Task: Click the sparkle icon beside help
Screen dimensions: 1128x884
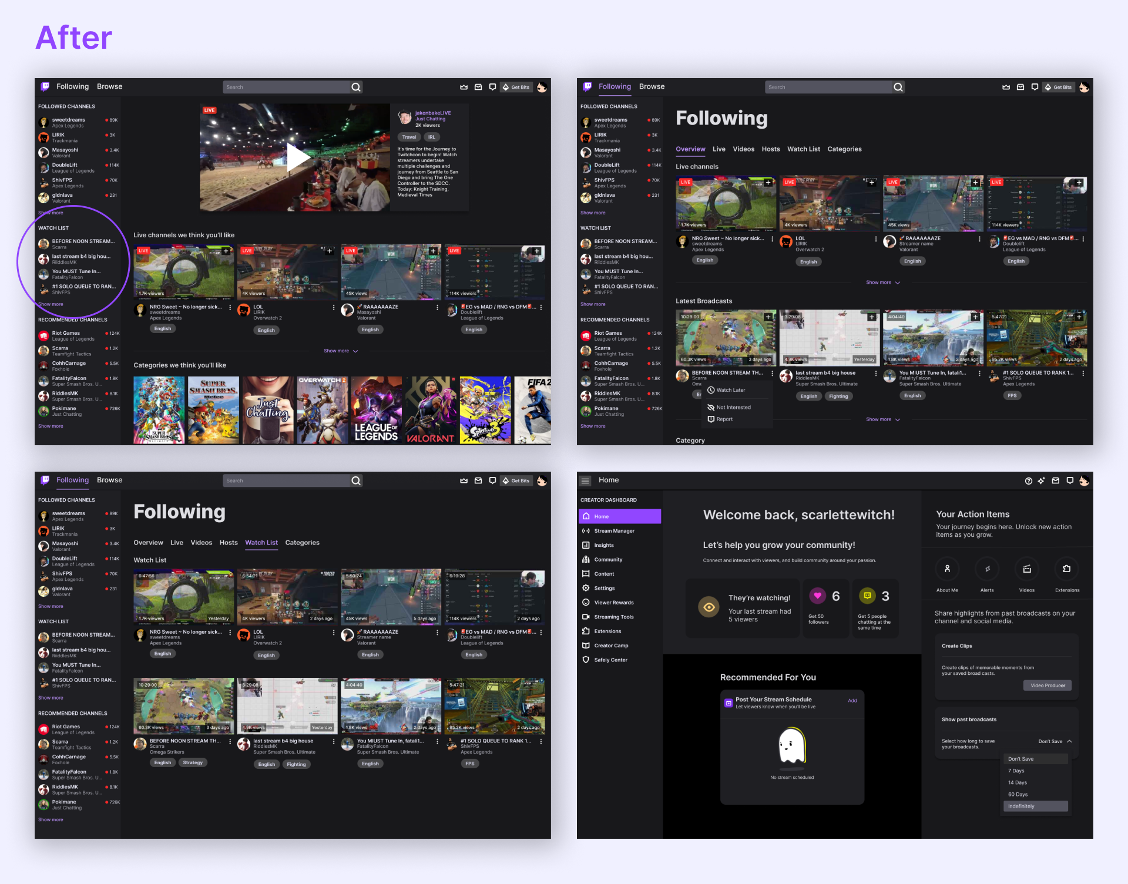Action: tap(1041, 480)
